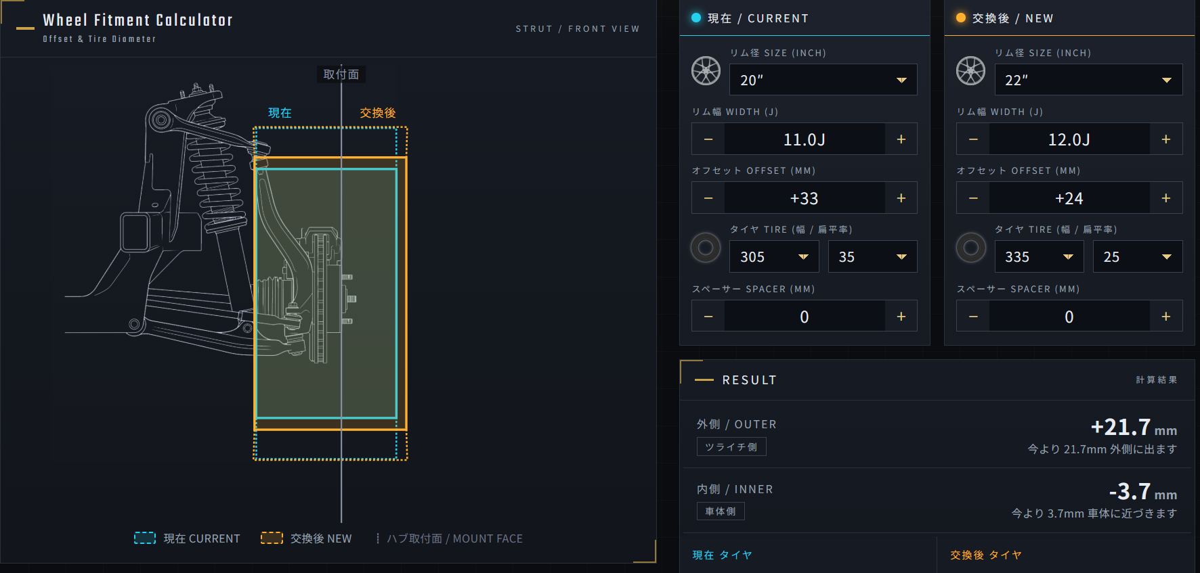Increase current offset +33
The width and height of the screenshot is (1200, 573).
[901, 198]
